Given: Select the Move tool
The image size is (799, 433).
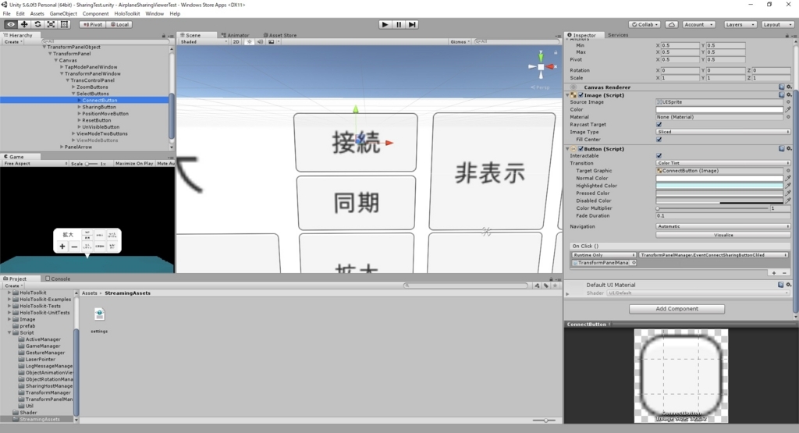Looking at the screenshot, I should 24,24.
